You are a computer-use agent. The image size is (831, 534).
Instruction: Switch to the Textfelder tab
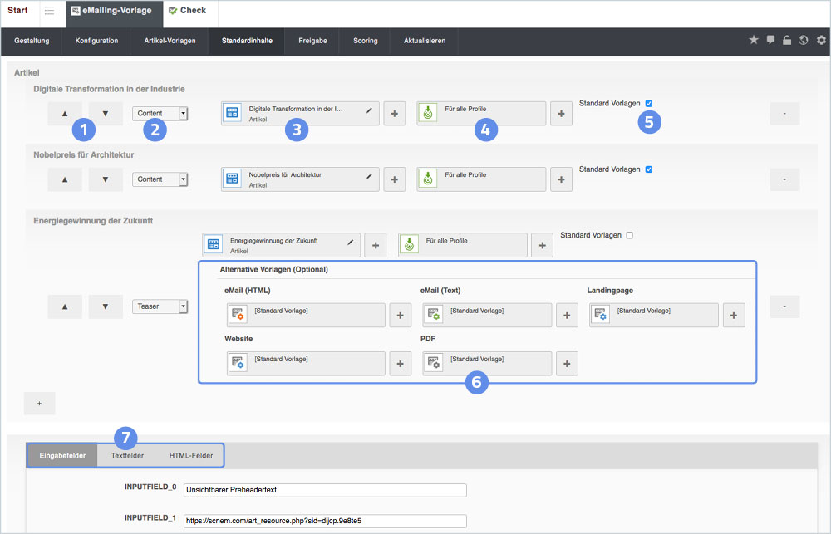127,456
